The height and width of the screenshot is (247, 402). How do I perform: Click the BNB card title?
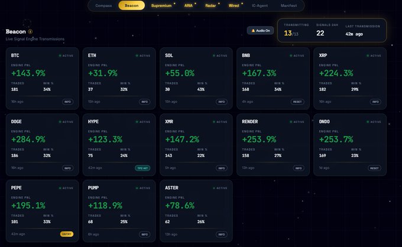[246, 56]
